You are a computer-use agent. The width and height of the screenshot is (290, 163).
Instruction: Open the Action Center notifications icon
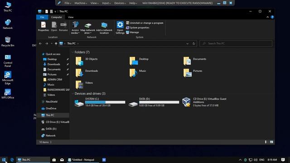[x=283, y=160]
